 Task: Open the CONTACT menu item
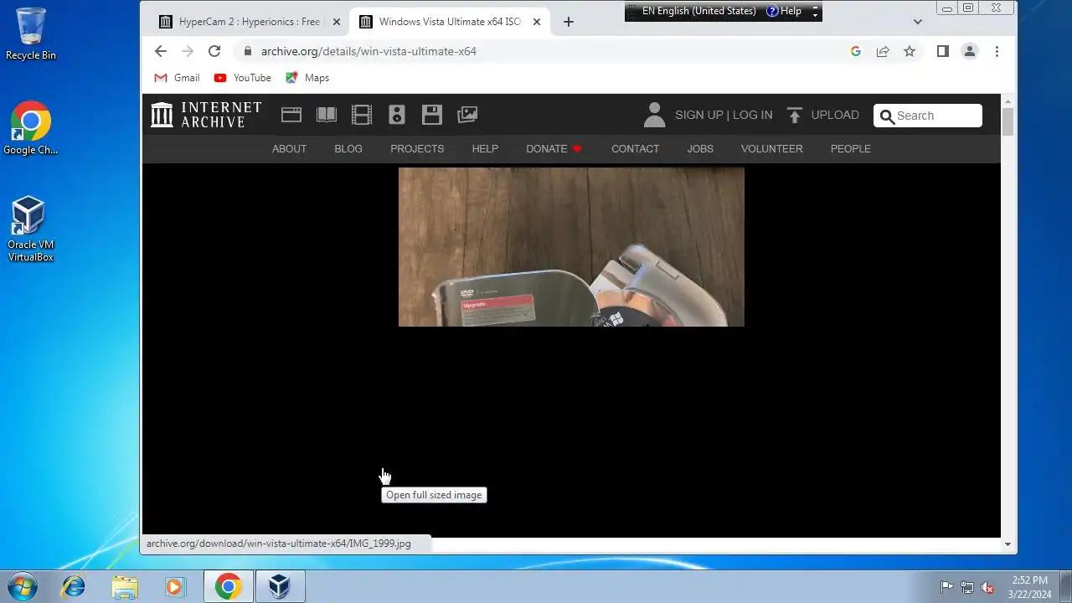(x=635, y=149)
